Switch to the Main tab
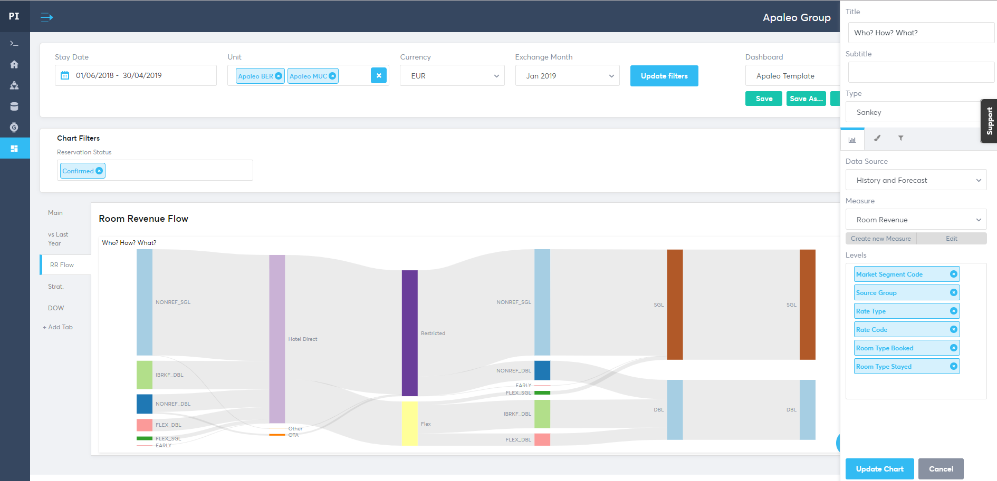Image resolution: width=997 pixels, height=481 pixels. [55, 213]
